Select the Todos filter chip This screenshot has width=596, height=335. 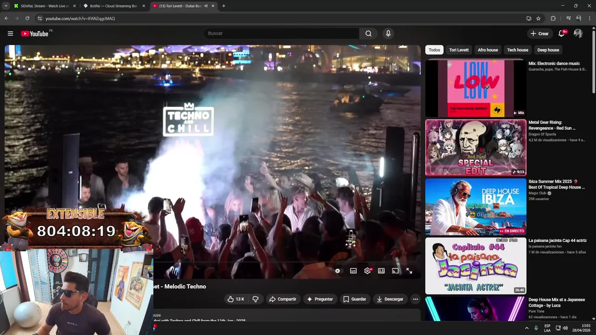pyautogui.click(x=434, y=50)
